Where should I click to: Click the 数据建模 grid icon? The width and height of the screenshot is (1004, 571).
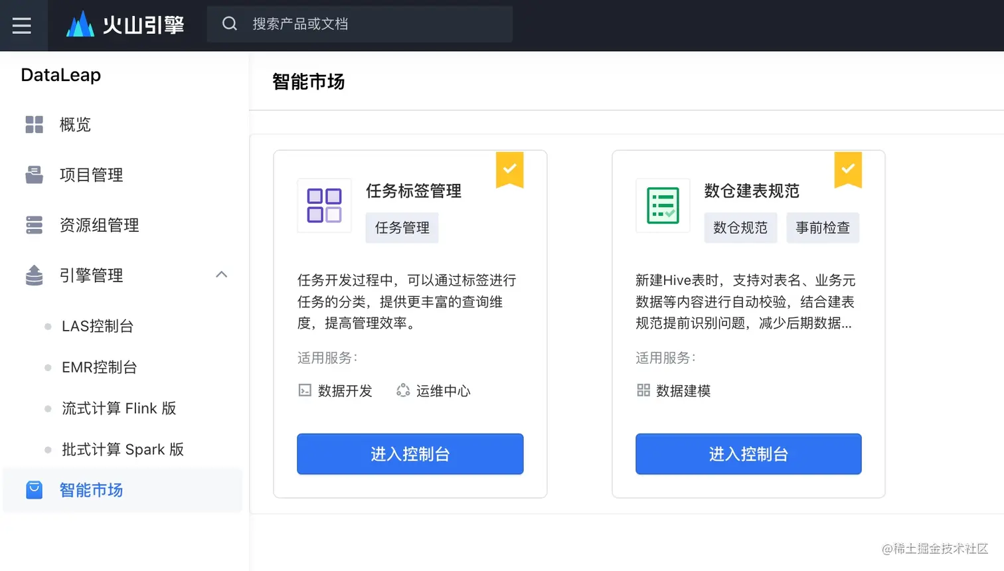[643, 390]
